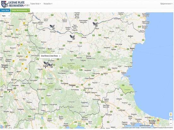174x130 pixels.
Task: Click the Елин Пелин camera marker east of София
Action: point(50,65)
